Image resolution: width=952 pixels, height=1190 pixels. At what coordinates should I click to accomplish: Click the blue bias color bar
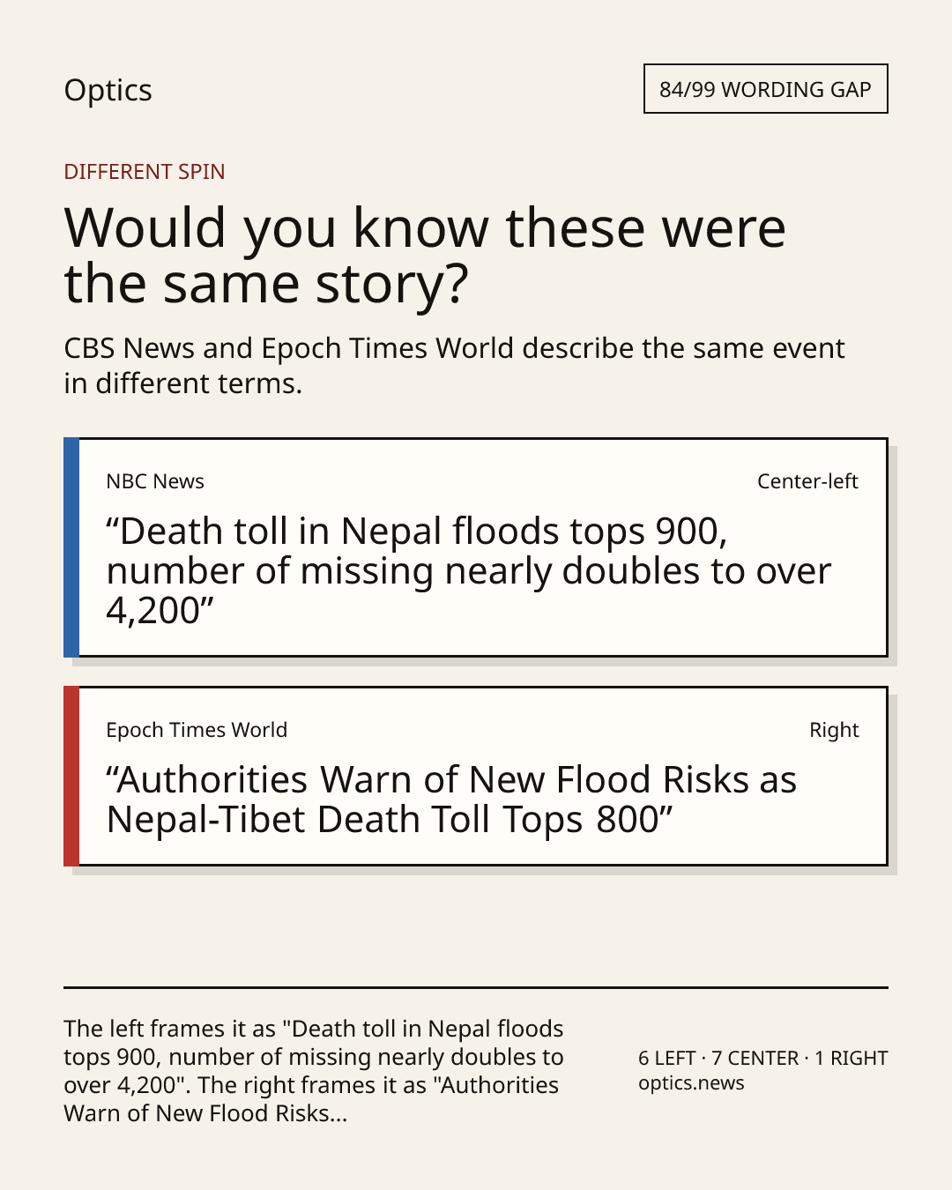click(71, 547)
